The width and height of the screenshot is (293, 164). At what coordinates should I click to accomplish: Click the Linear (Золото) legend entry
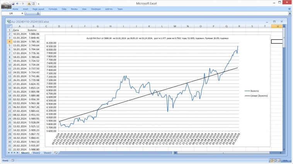pos(256,96)
